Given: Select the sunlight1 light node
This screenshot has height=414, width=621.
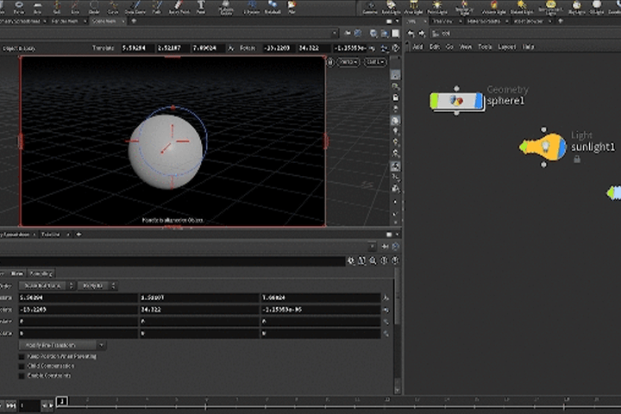Looking at the screenshot, I should [543, 147].
